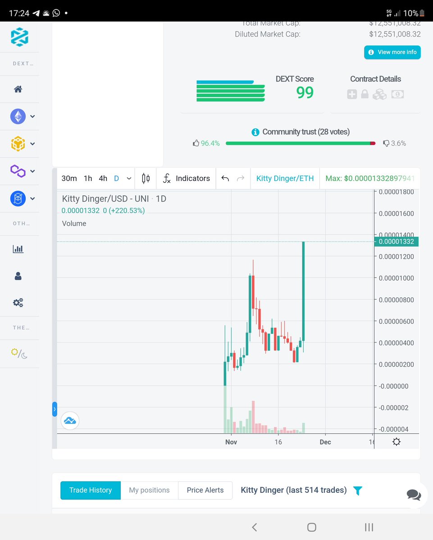Undo last chart action
The width and height of the screenshot is (433, 540).
[225, 179]
